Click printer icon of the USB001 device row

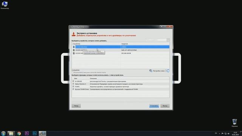pyautogui.click(x=74, y=47)
